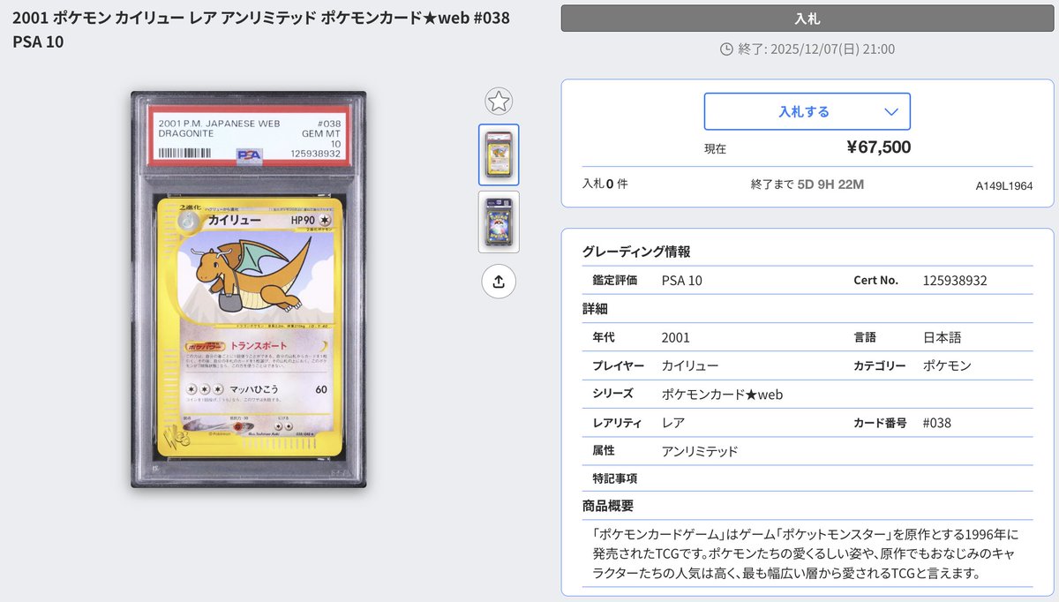This screenshot has width=1059, height=602.
Task: Click the 入札 header bar
Action: coord(807,18)
